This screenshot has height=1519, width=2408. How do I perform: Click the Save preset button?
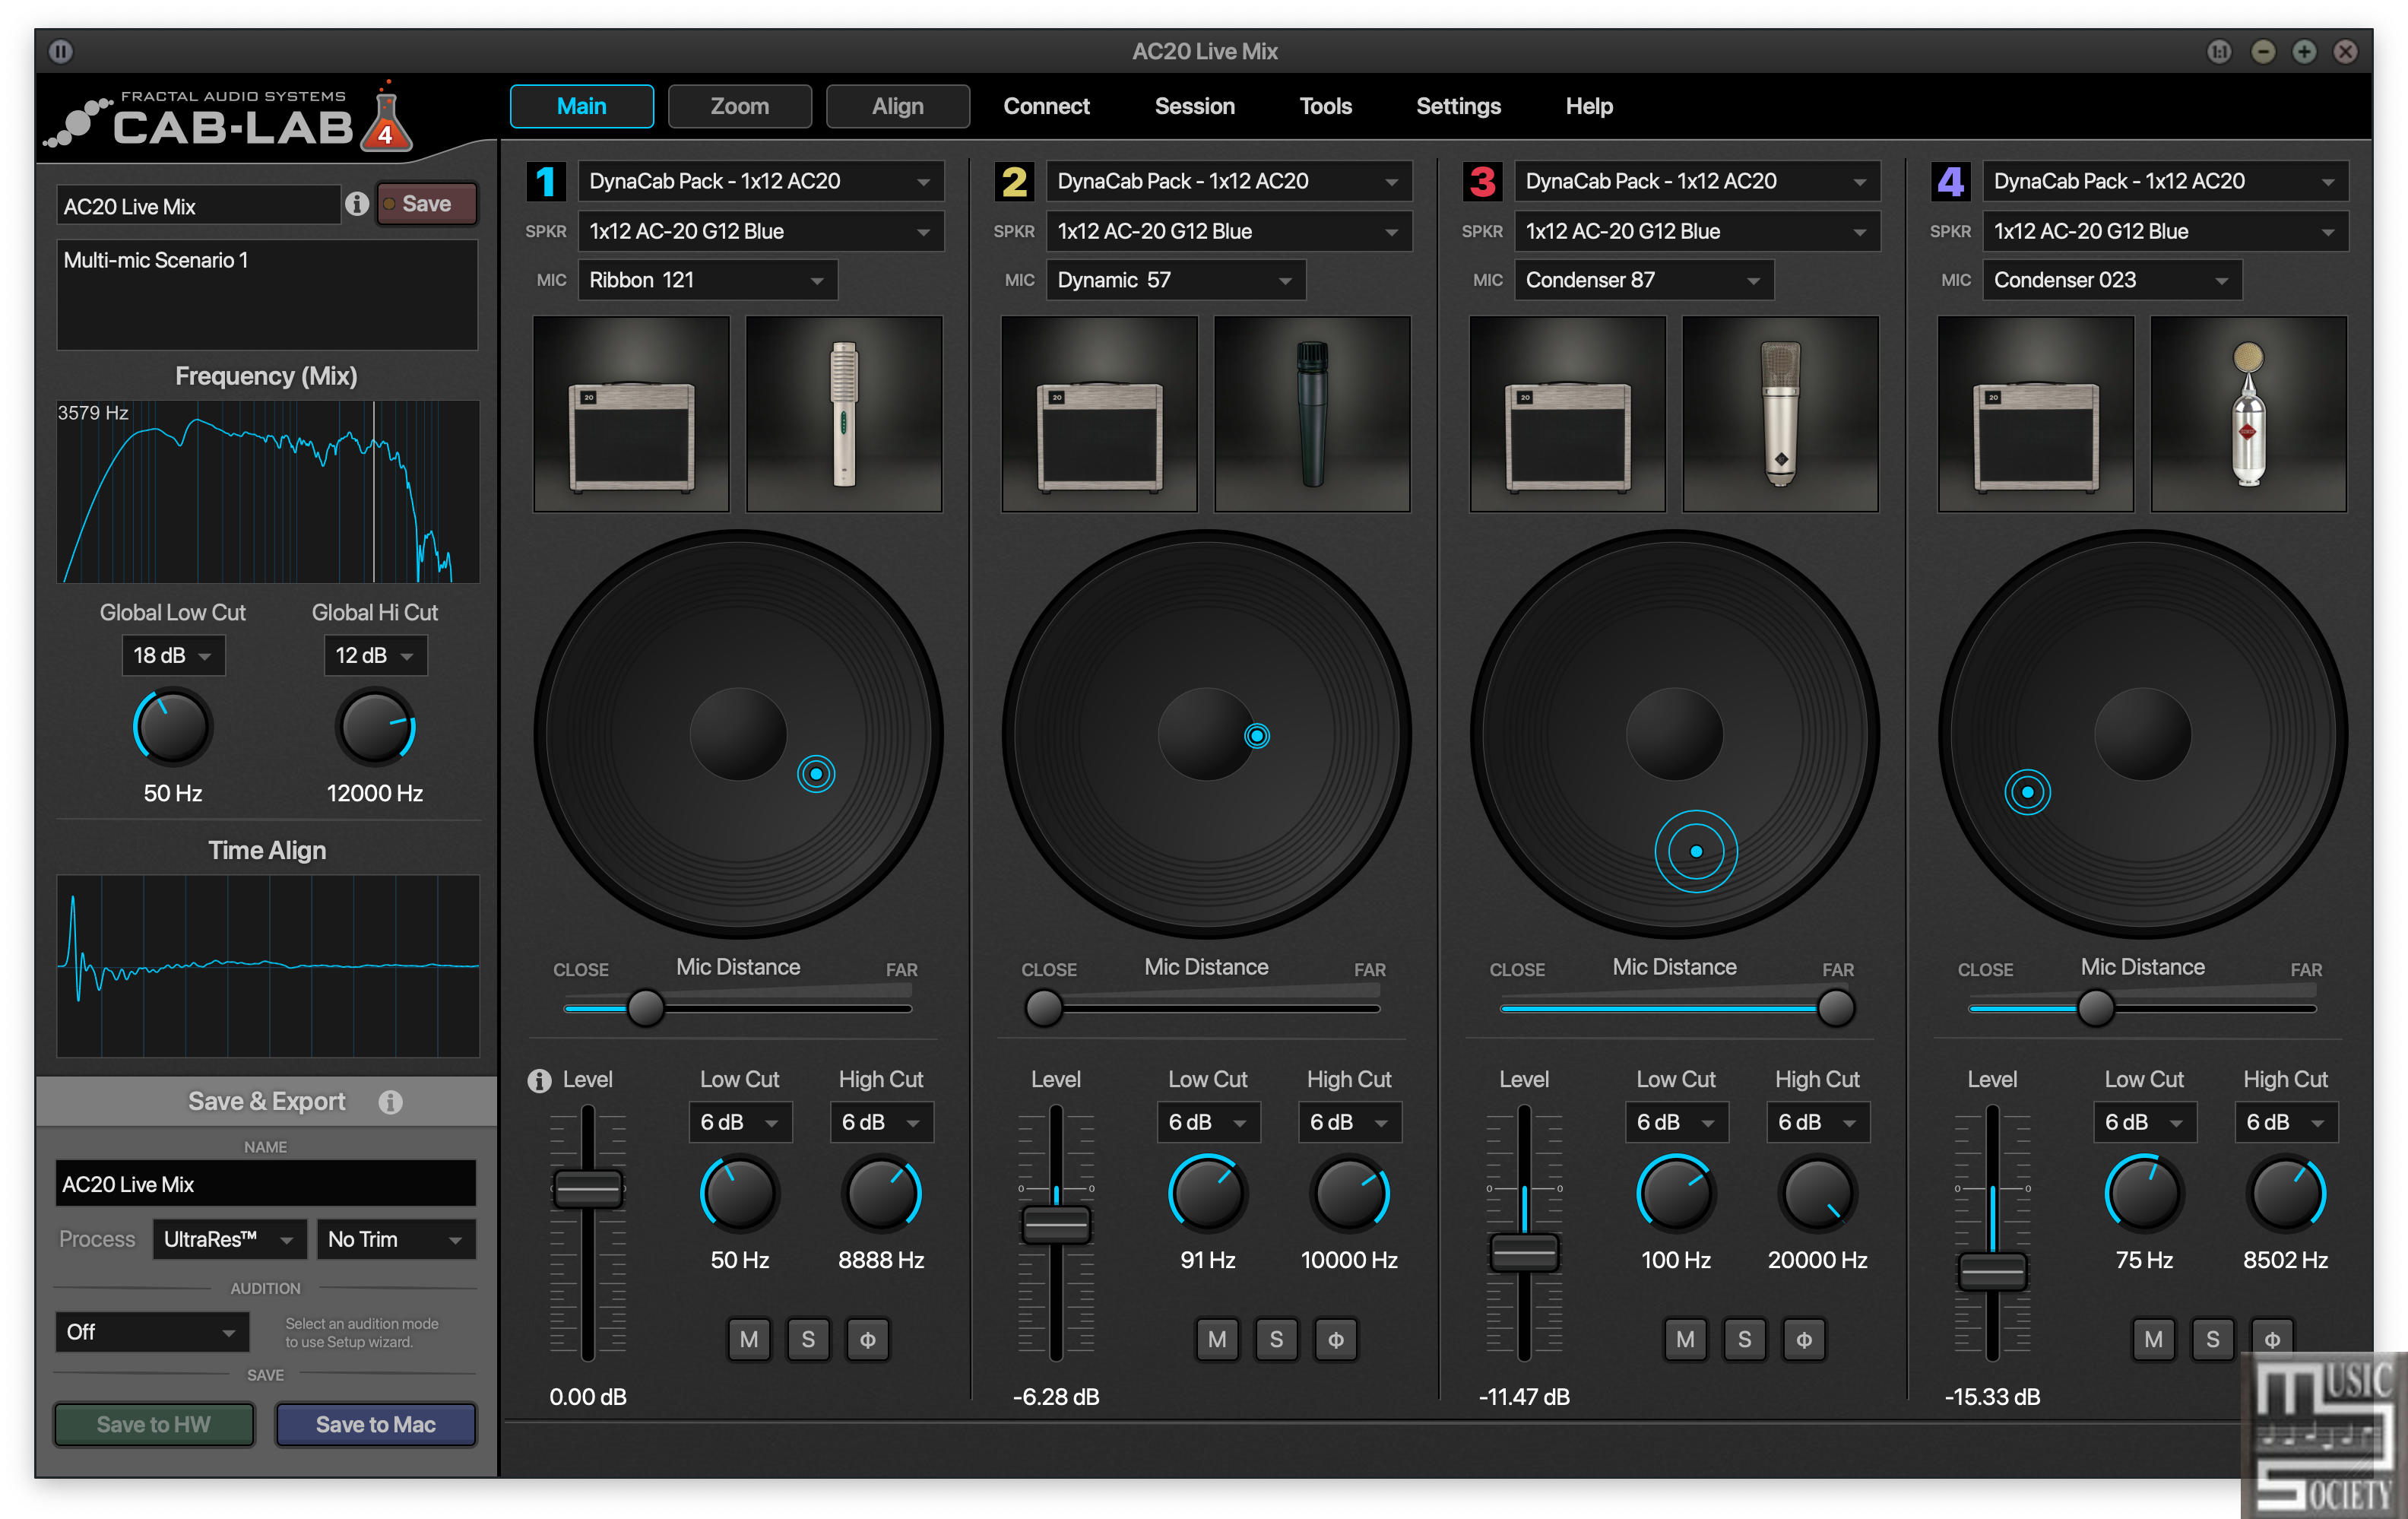click(426, 204)
